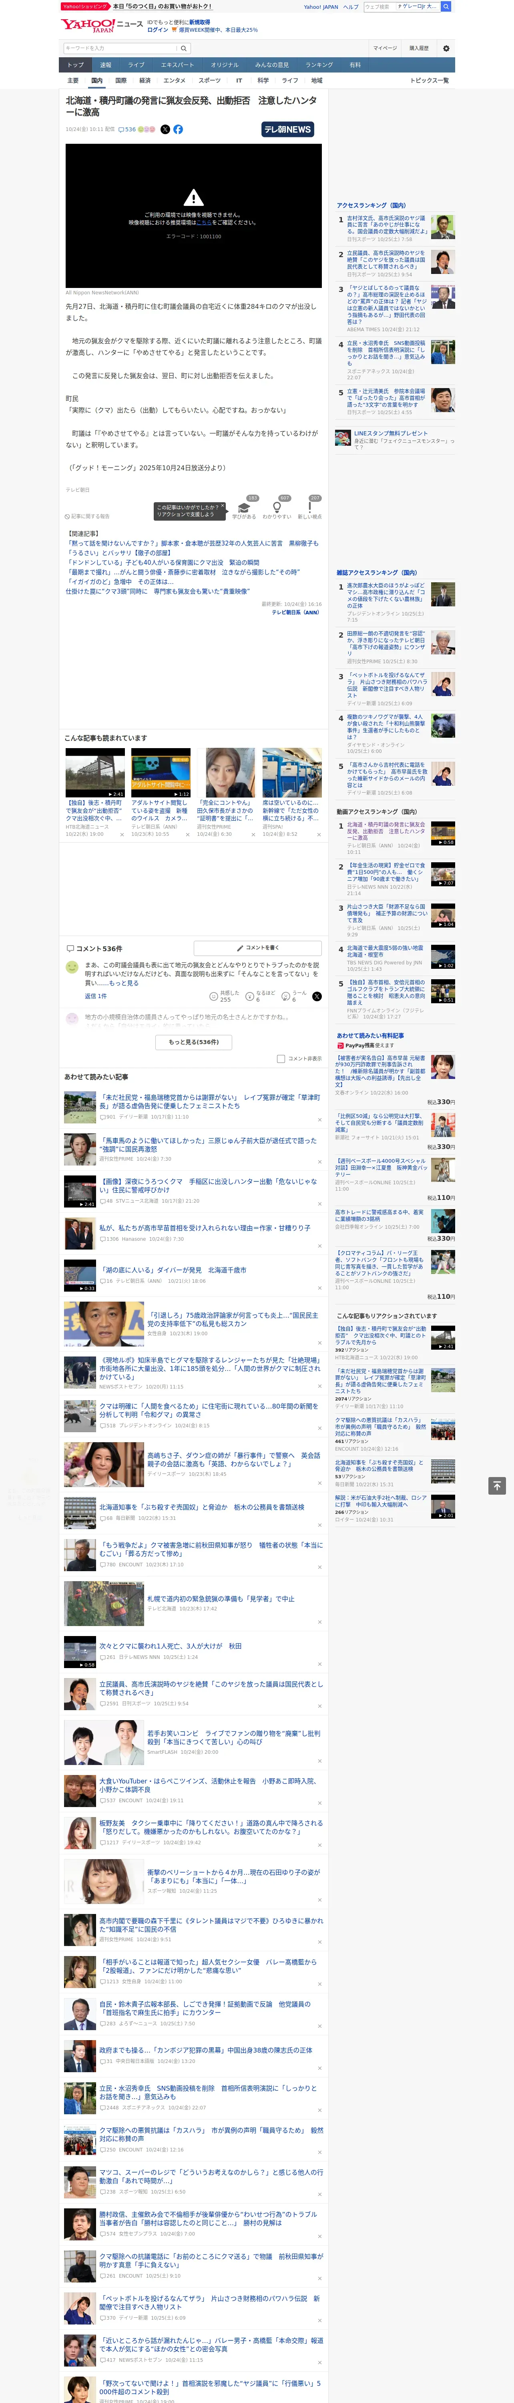Screen dimensions: 514x2403
Task: Open the LINEスタンプ無料プレゼント banner icon
Action: [x=343, y=437]
